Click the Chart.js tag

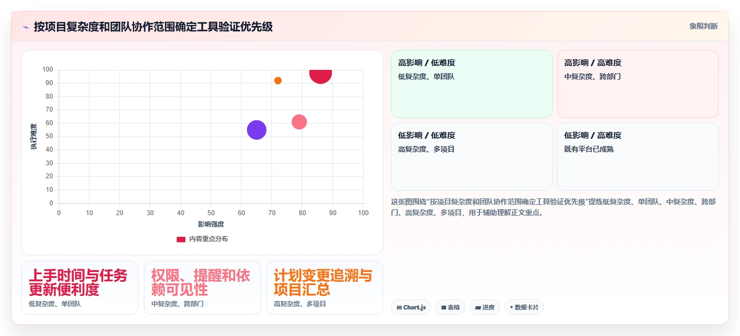411,307
